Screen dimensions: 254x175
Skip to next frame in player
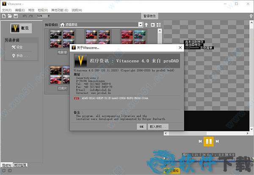(x=217, y=141)
